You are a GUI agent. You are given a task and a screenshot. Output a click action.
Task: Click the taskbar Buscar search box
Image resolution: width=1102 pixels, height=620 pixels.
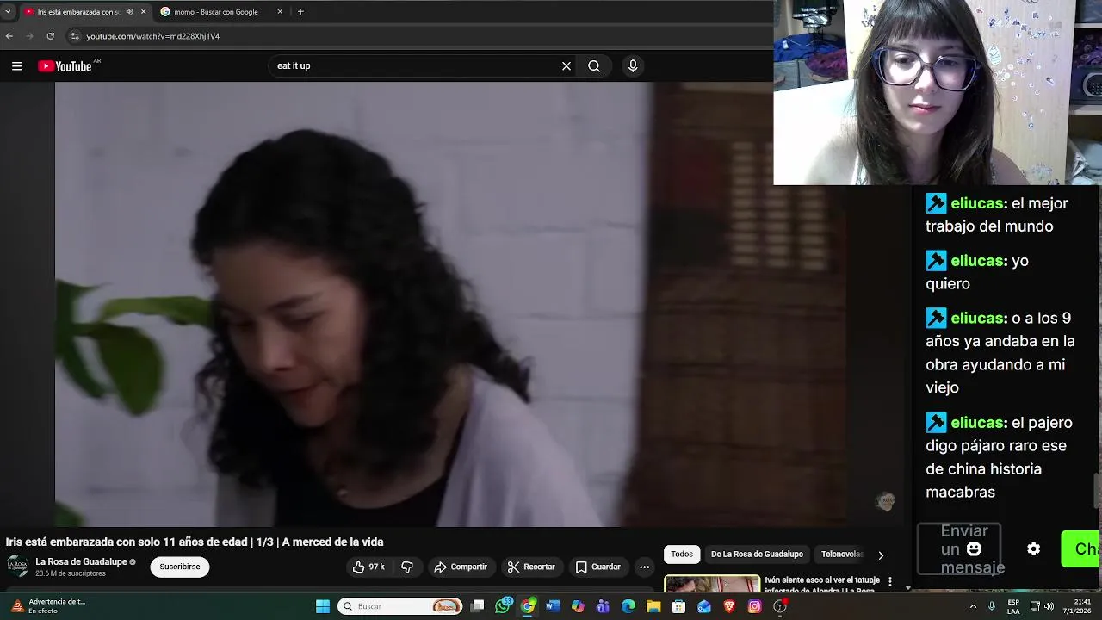pos(400,606)
